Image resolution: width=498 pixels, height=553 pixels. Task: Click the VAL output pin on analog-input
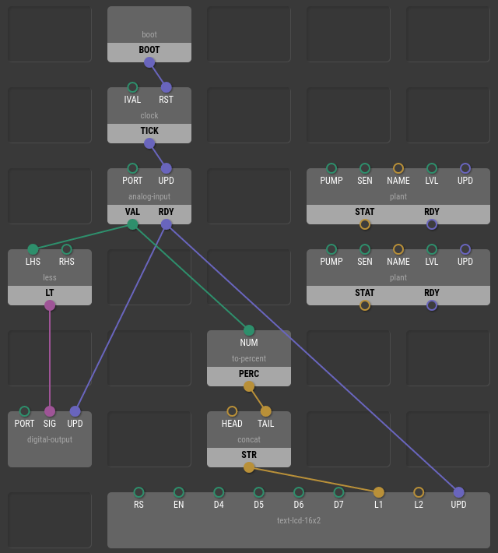coord(132,224)
